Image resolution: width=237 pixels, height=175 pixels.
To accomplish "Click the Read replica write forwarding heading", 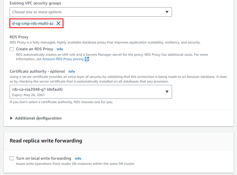I will 46,141.
